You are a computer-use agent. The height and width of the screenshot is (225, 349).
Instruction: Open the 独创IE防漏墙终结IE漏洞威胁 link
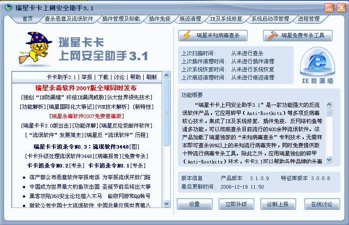tap(64, 97)
